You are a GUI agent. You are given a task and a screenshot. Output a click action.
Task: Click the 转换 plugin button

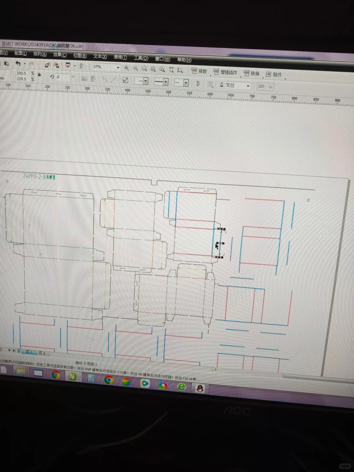tap(251, 73)
